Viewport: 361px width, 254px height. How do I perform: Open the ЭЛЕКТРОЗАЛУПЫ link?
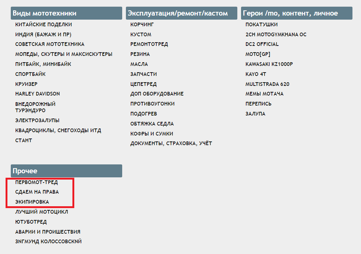37,121
